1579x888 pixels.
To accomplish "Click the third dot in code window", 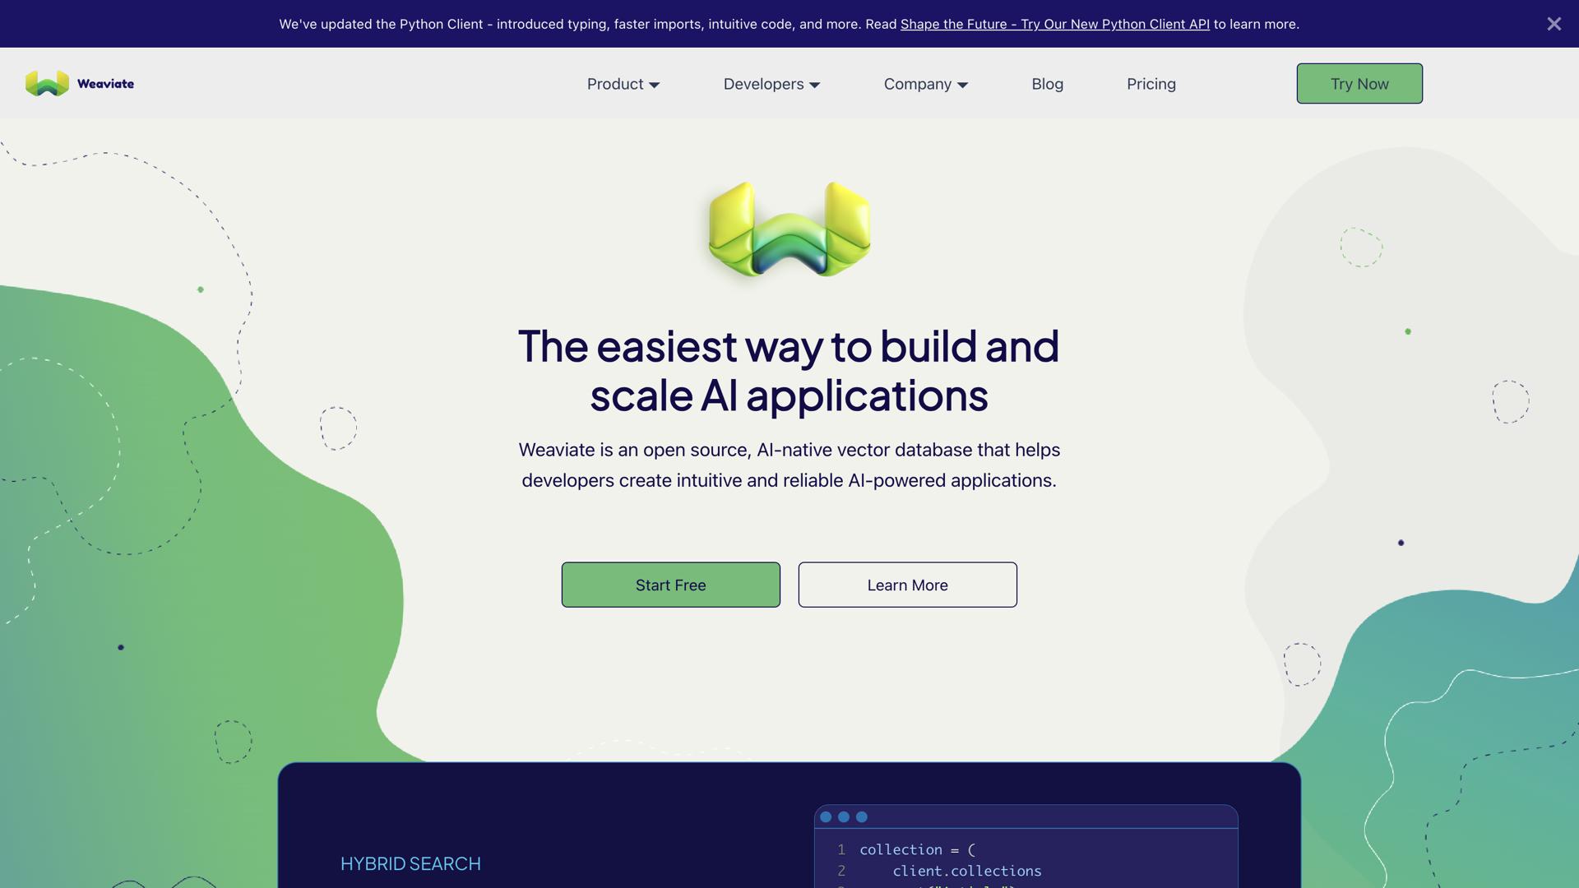I will [862, 816].
